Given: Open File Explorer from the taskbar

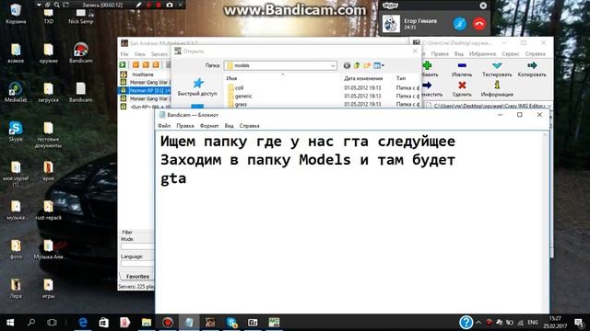Looking at the screenshot, I should (x=147, y=322).
